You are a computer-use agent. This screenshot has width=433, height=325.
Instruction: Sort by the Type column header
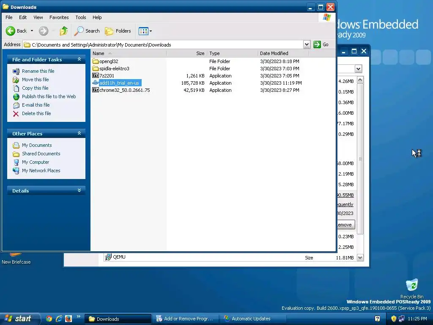232,53
